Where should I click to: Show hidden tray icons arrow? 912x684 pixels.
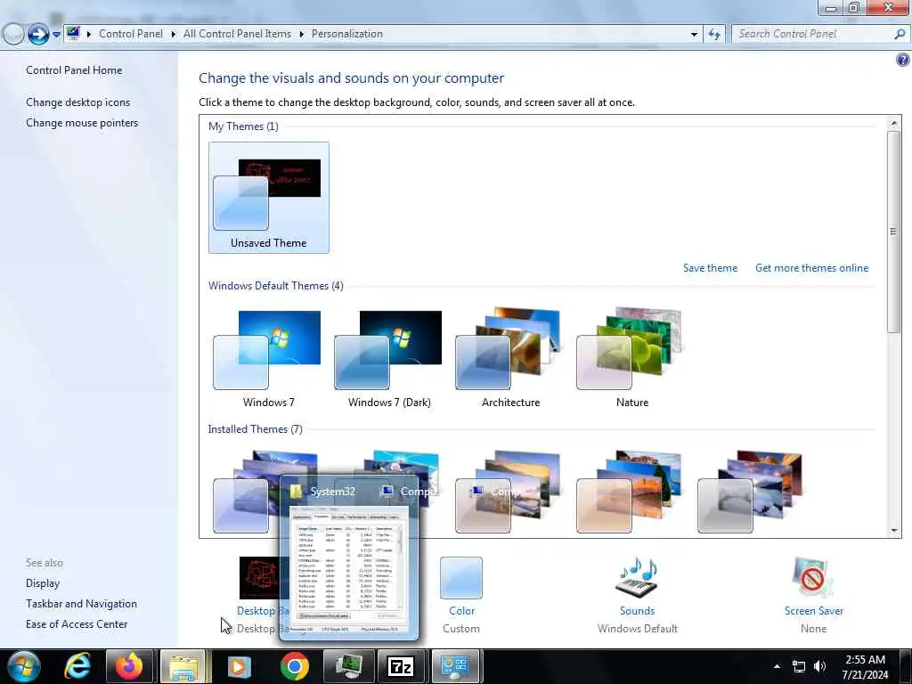tap(777, 666)
